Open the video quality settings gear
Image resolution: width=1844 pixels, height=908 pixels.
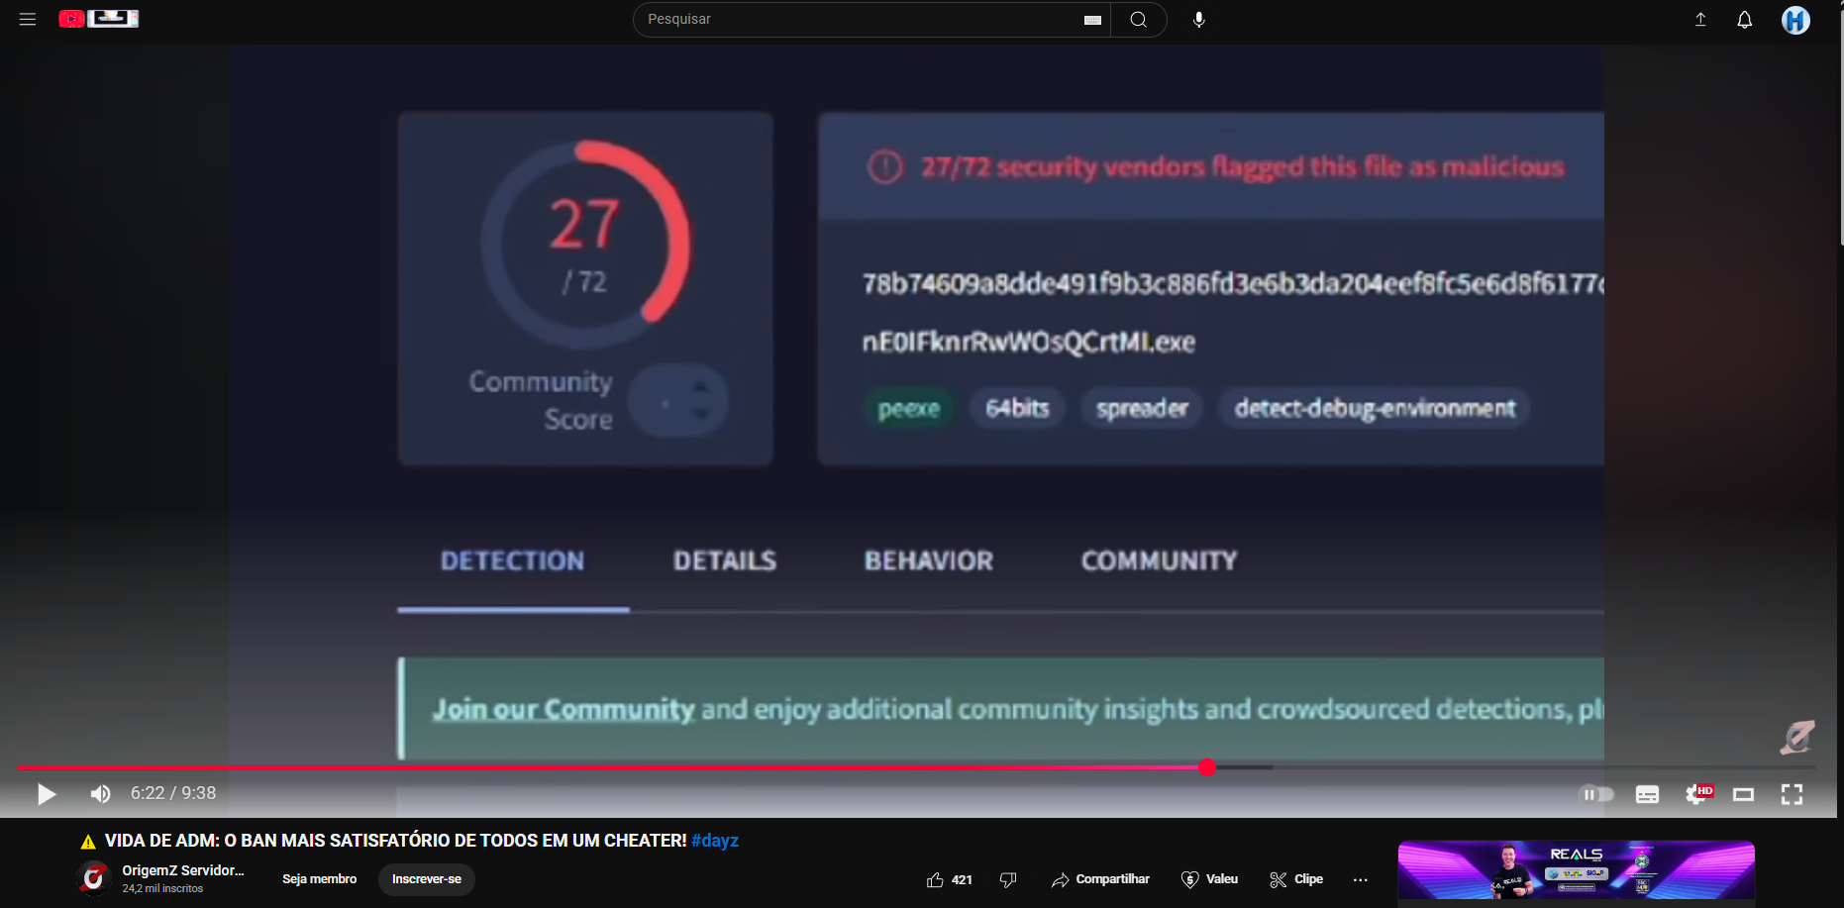[1697, 793]
